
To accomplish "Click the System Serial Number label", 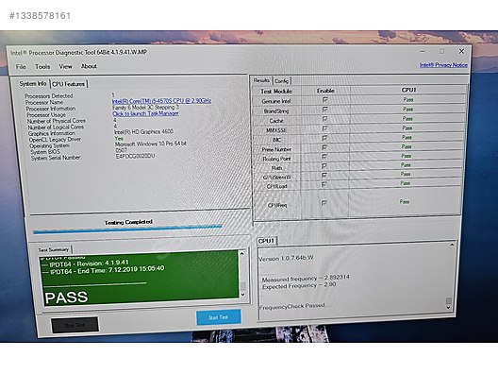I will click(56, 158).
